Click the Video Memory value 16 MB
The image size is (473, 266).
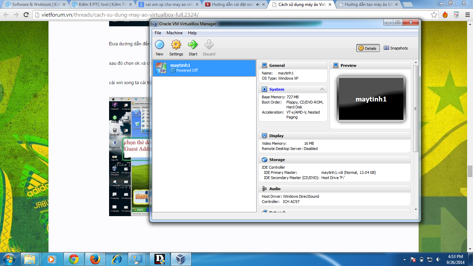click(x=309, y=143)
